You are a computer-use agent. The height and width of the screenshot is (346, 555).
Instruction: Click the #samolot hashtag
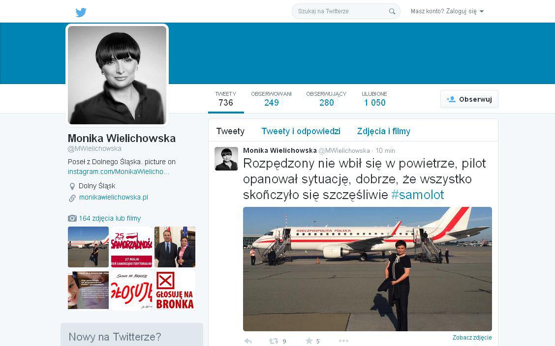417,195
